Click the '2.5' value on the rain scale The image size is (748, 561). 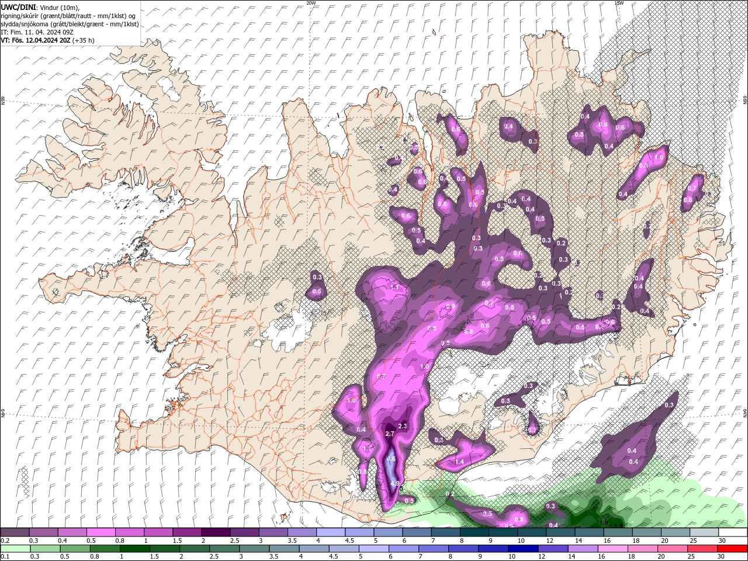tap(214, 557)
